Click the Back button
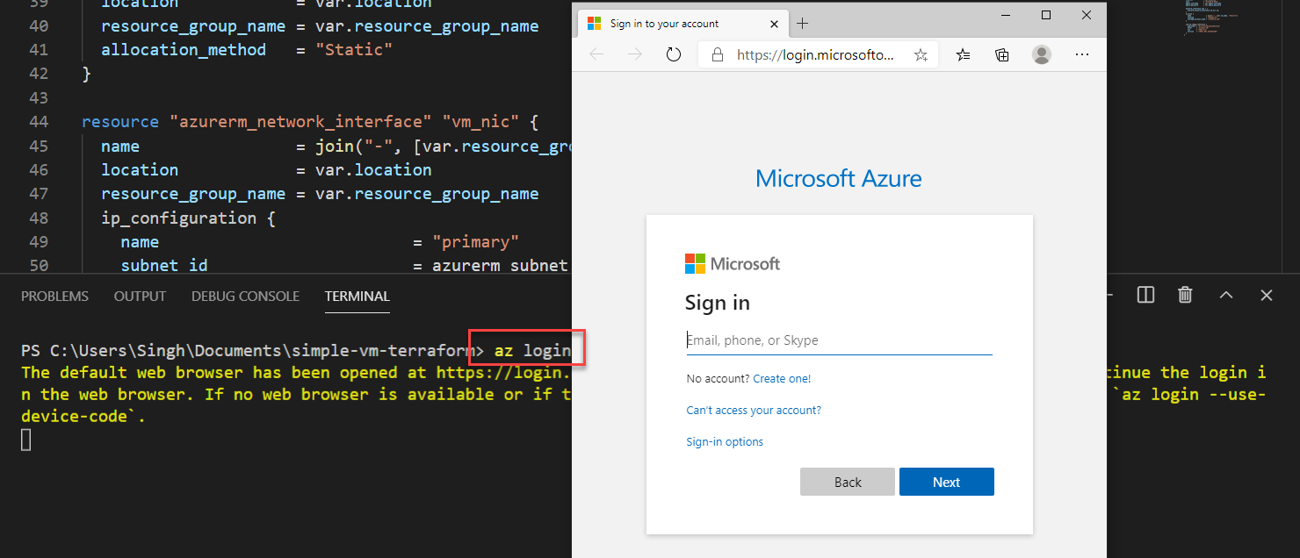Viewport: 1300px width, 558px height. click(847, 481)
